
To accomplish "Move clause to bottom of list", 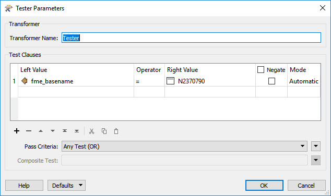I will click(x=77, y=131).
